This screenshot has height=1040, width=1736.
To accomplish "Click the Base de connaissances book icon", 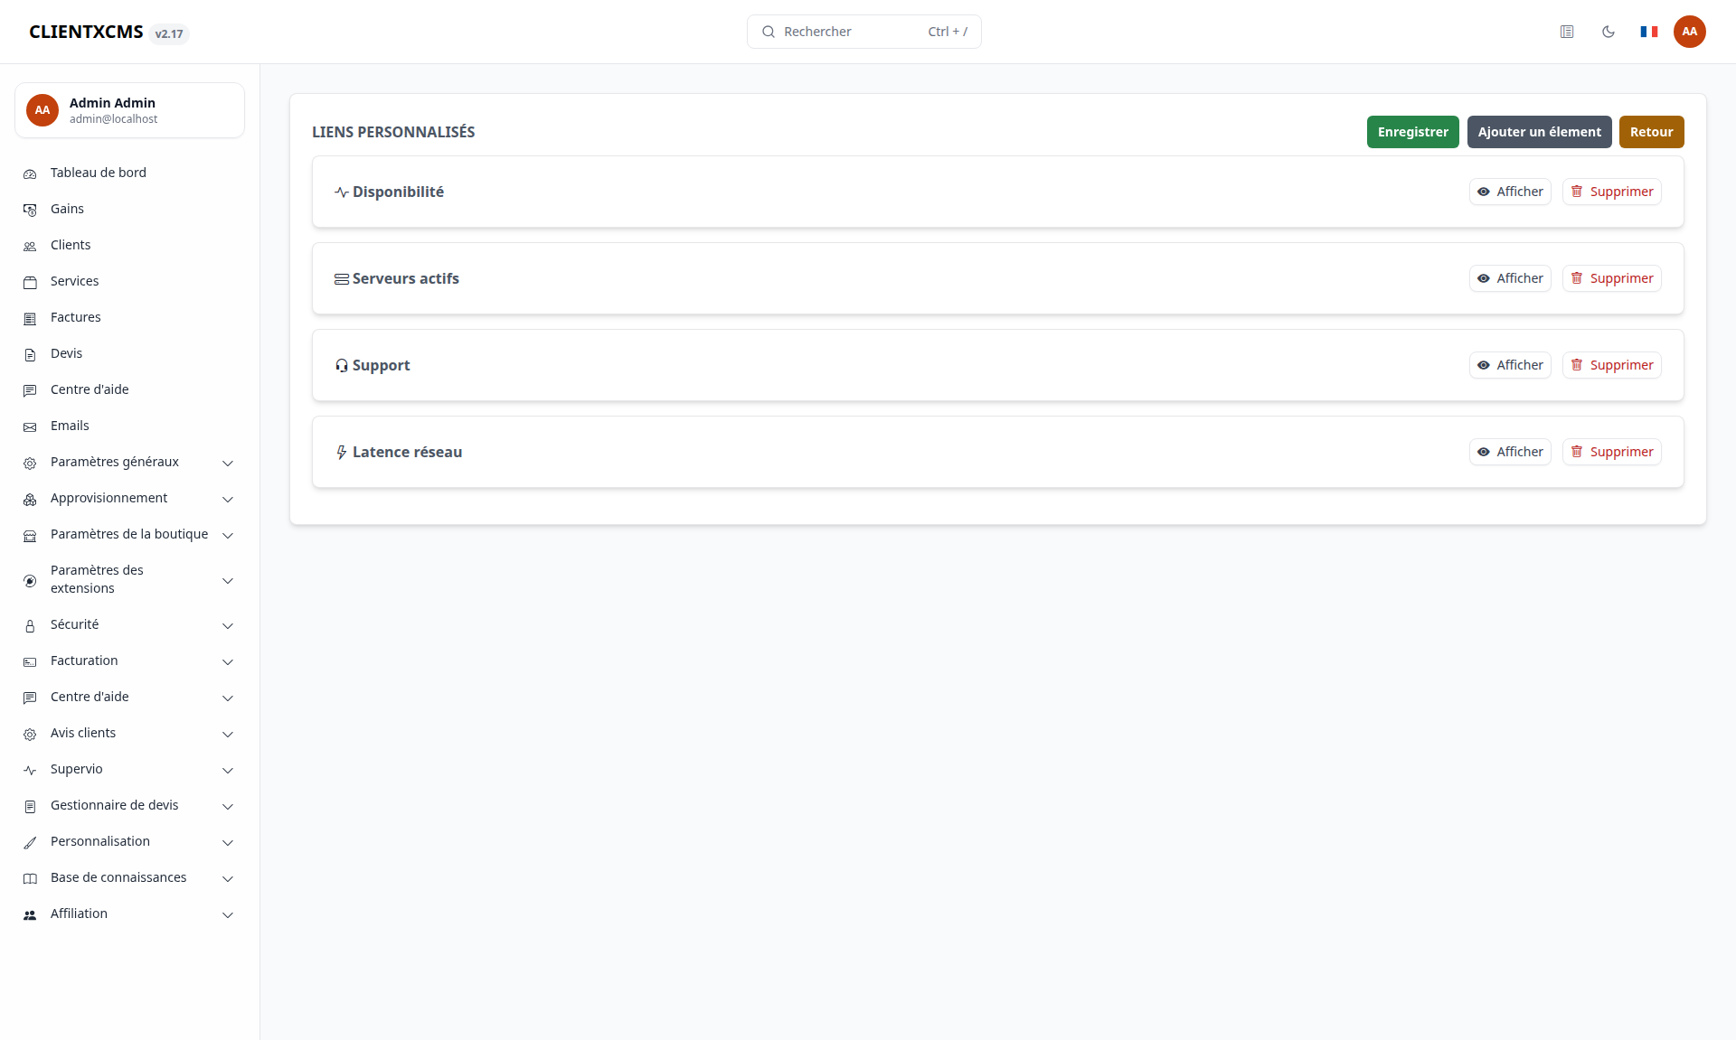I will pyautogui.click(x=30, y=878).
